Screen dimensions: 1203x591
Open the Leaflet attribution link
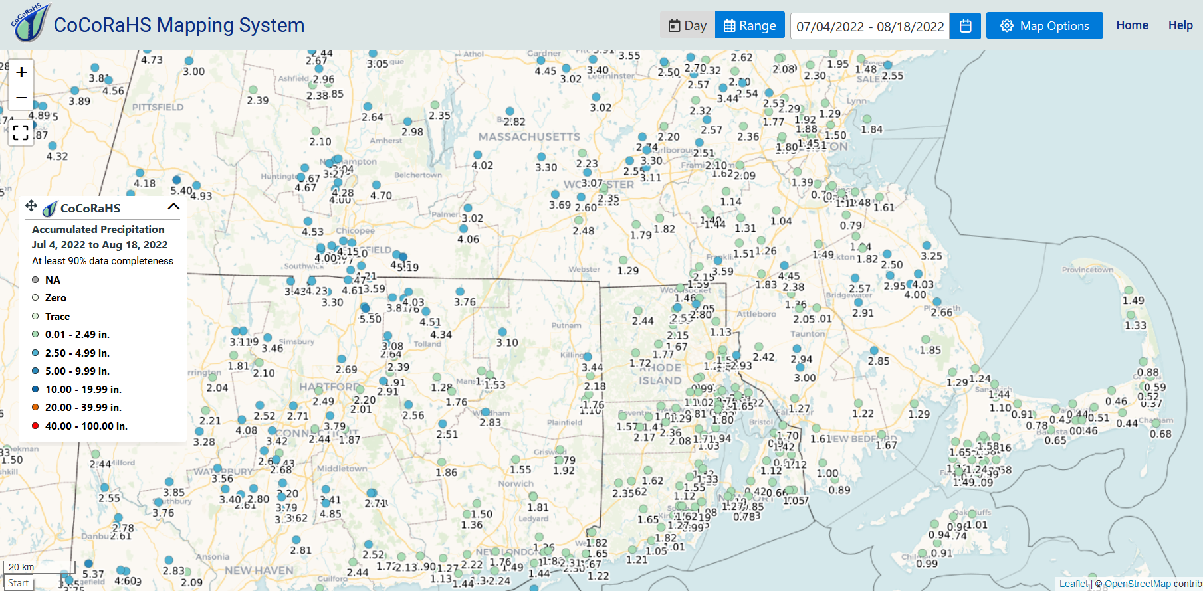[x=1073, y=584]
